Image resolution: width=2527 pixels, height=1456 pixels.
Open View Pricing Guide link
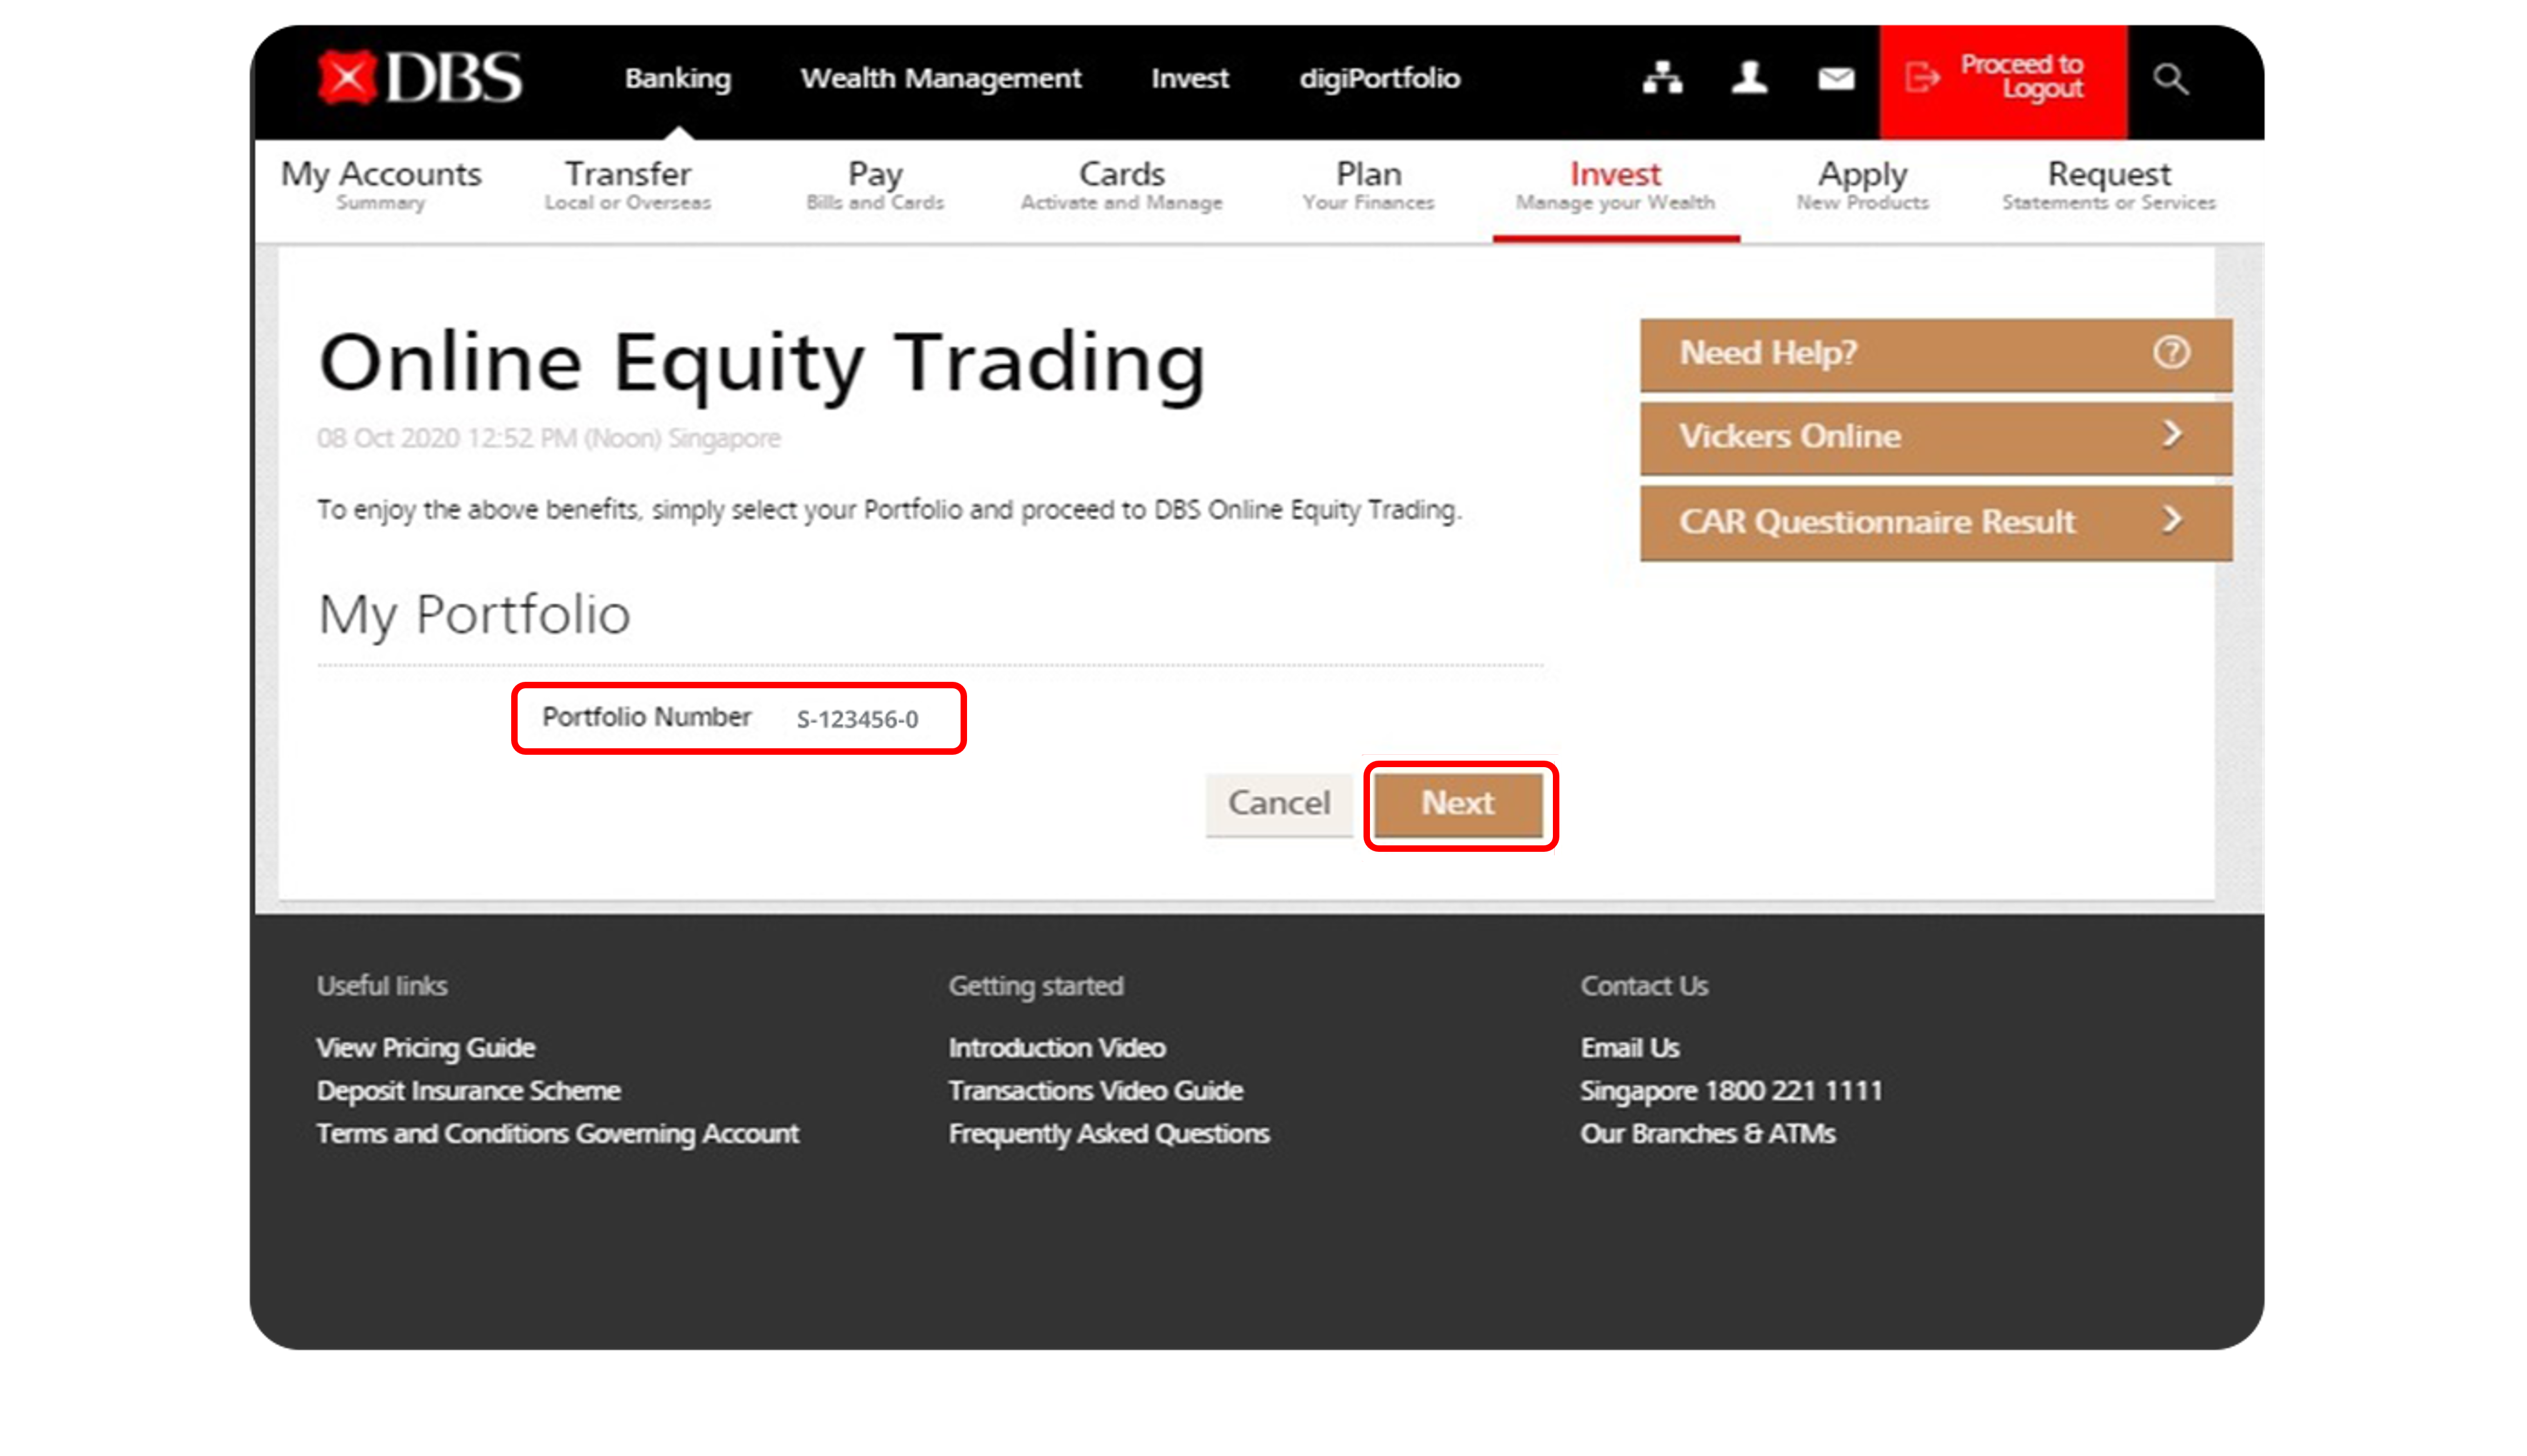[426, 1047]
